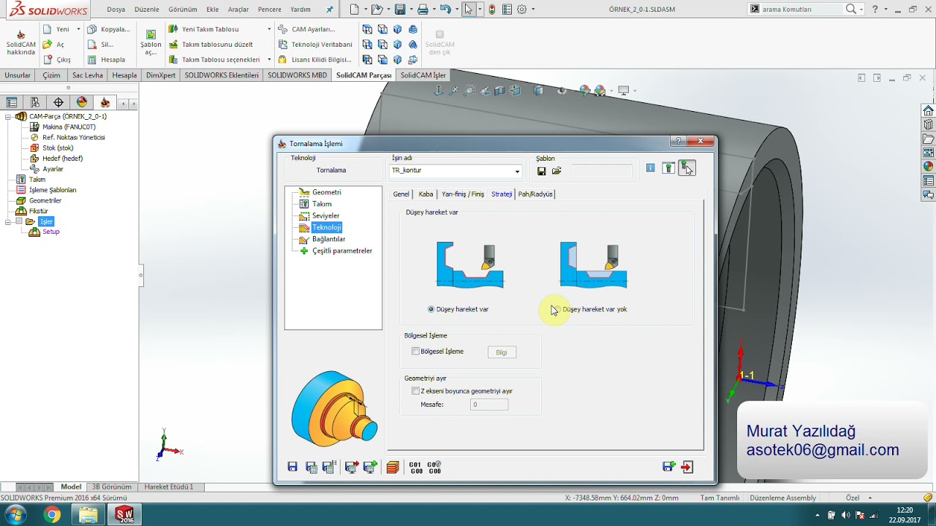Click the save operation icon in dialog footer
Screen dimensions: 936x526
[292, 467]
